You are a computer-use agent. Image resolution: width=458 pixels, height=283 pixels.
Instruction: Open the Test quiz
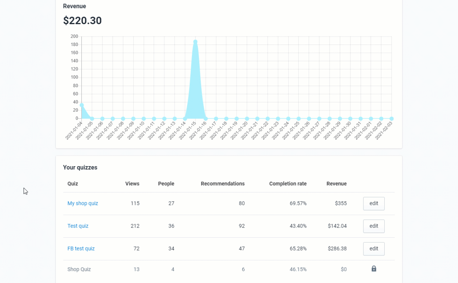(x=78, y=226)
